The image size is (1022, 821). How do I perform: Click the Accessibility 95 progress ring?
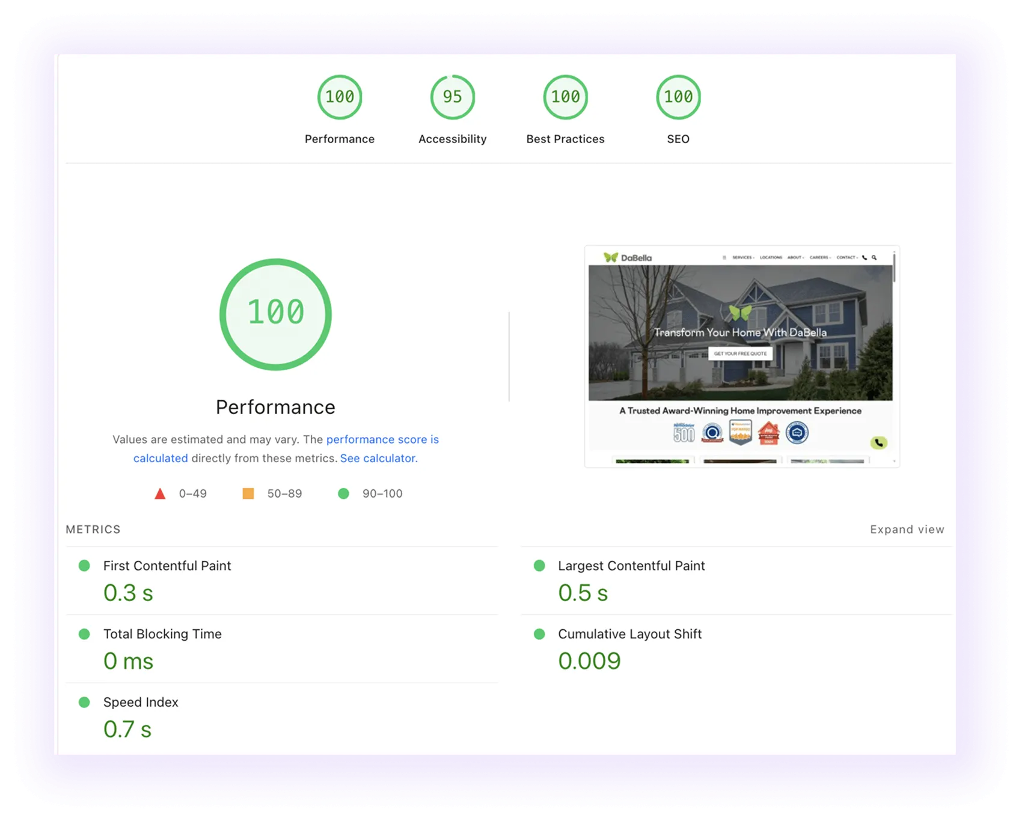point(452,97)
